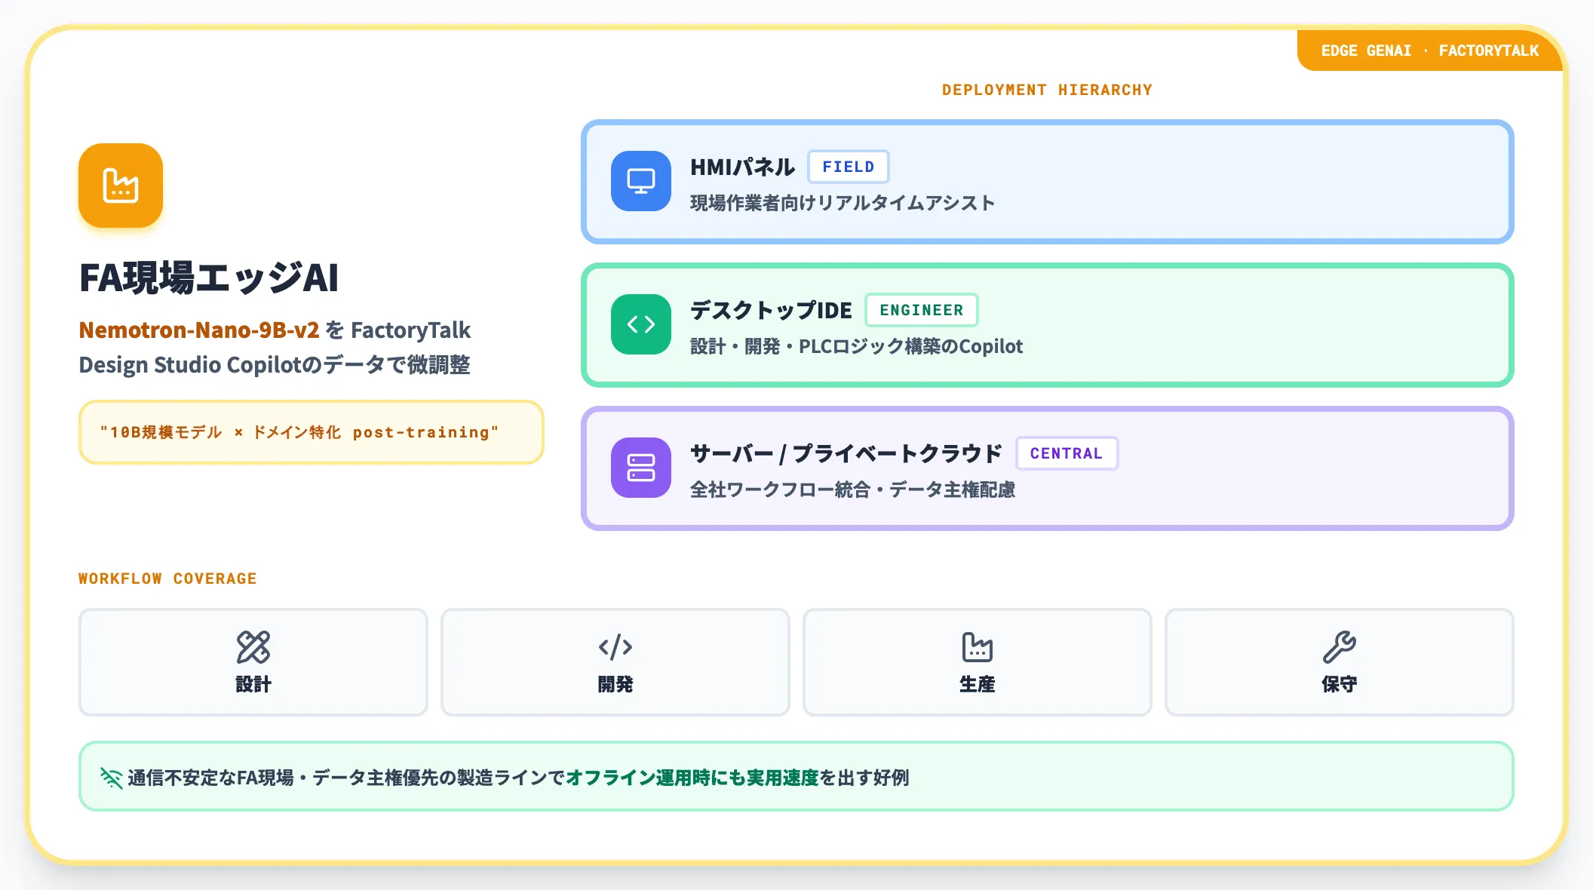Viewport: 1593px width, 890px height.
Task: Select the 開発 workflow tile
Action: [x=615, y=662]
